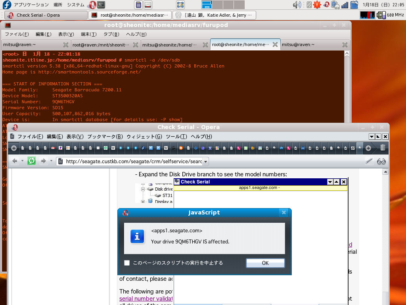Open the ブックマーク(B) menu in Opera

click(x=105, y=137)
